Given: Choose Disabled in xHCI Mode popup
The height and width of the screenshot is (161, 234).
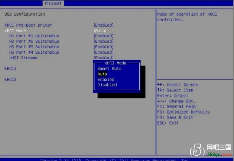Looking at the screenshot, I should point(107,85).
